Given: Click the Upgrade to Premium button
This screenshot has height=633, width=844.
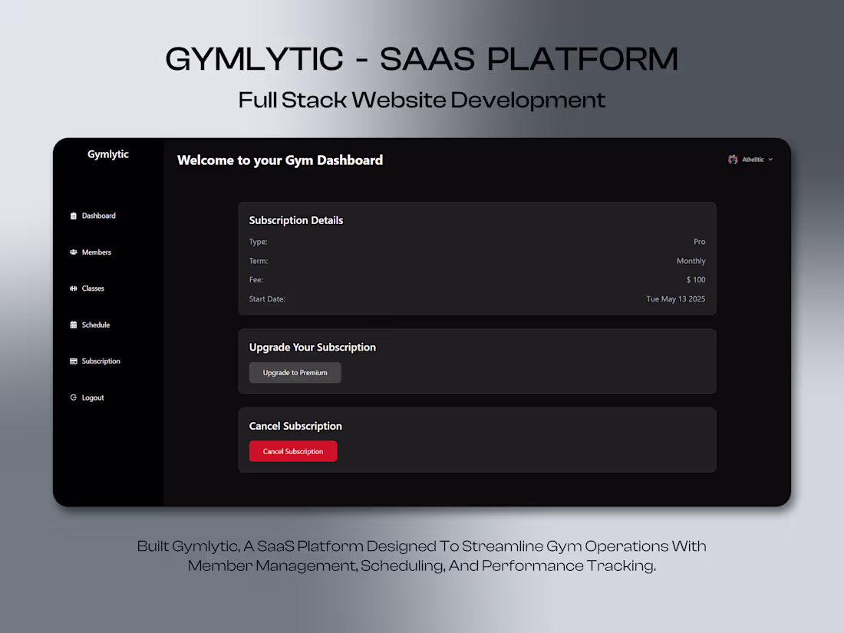Looking at the screenshot, I should coord(295,372).
